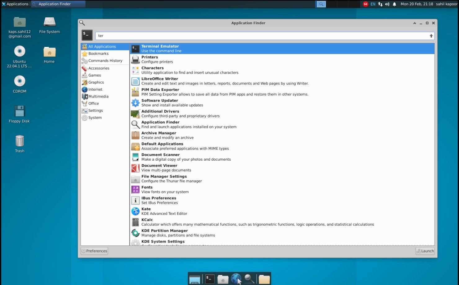459x285 pixels.
Task: Open the web browser from the dock
Action: 237,279
